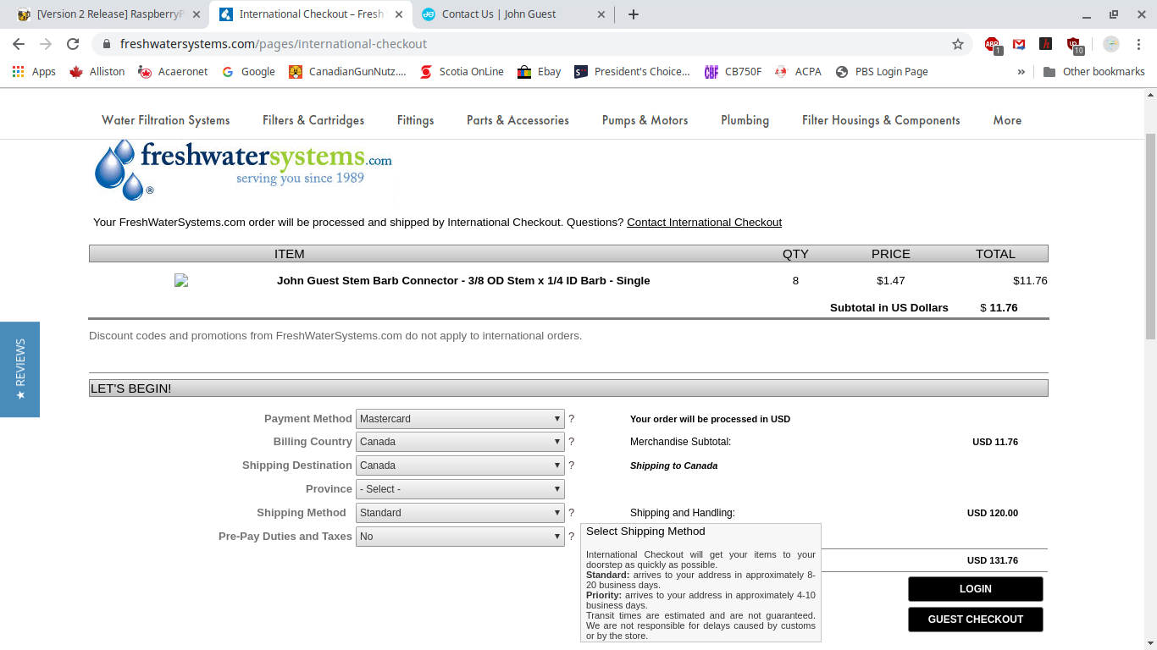Click the GUEST CHECKOUT button
1157x650 pixels.
coord(975,620)
